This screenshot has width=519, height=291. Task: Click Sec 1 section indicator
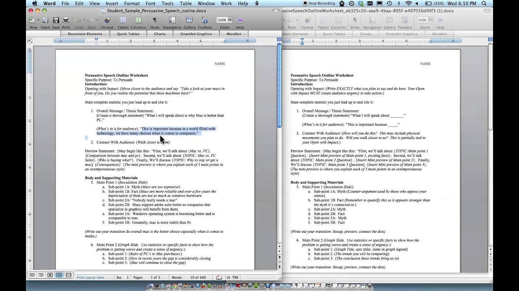(122, 278)
